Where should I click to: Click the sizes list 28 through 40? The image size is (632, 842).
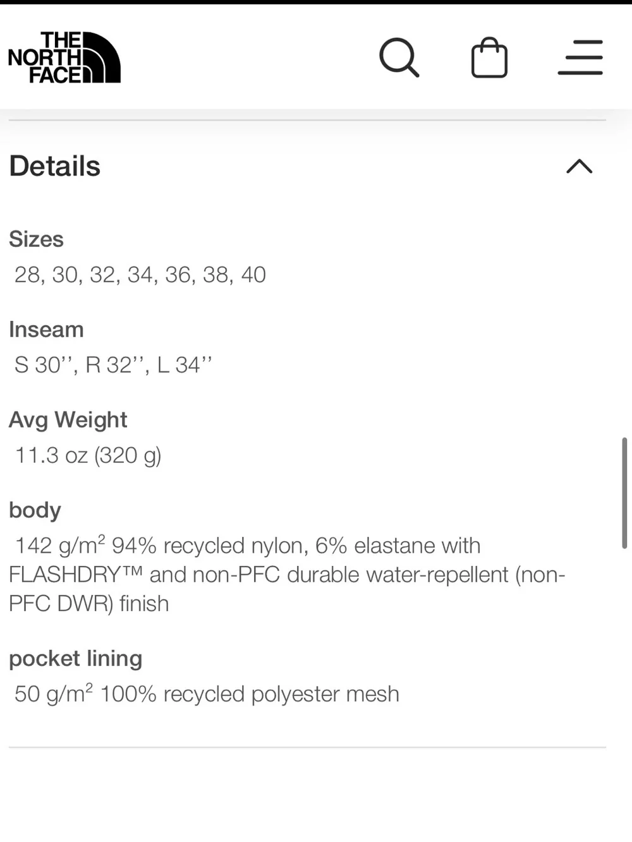pos(140,275)
